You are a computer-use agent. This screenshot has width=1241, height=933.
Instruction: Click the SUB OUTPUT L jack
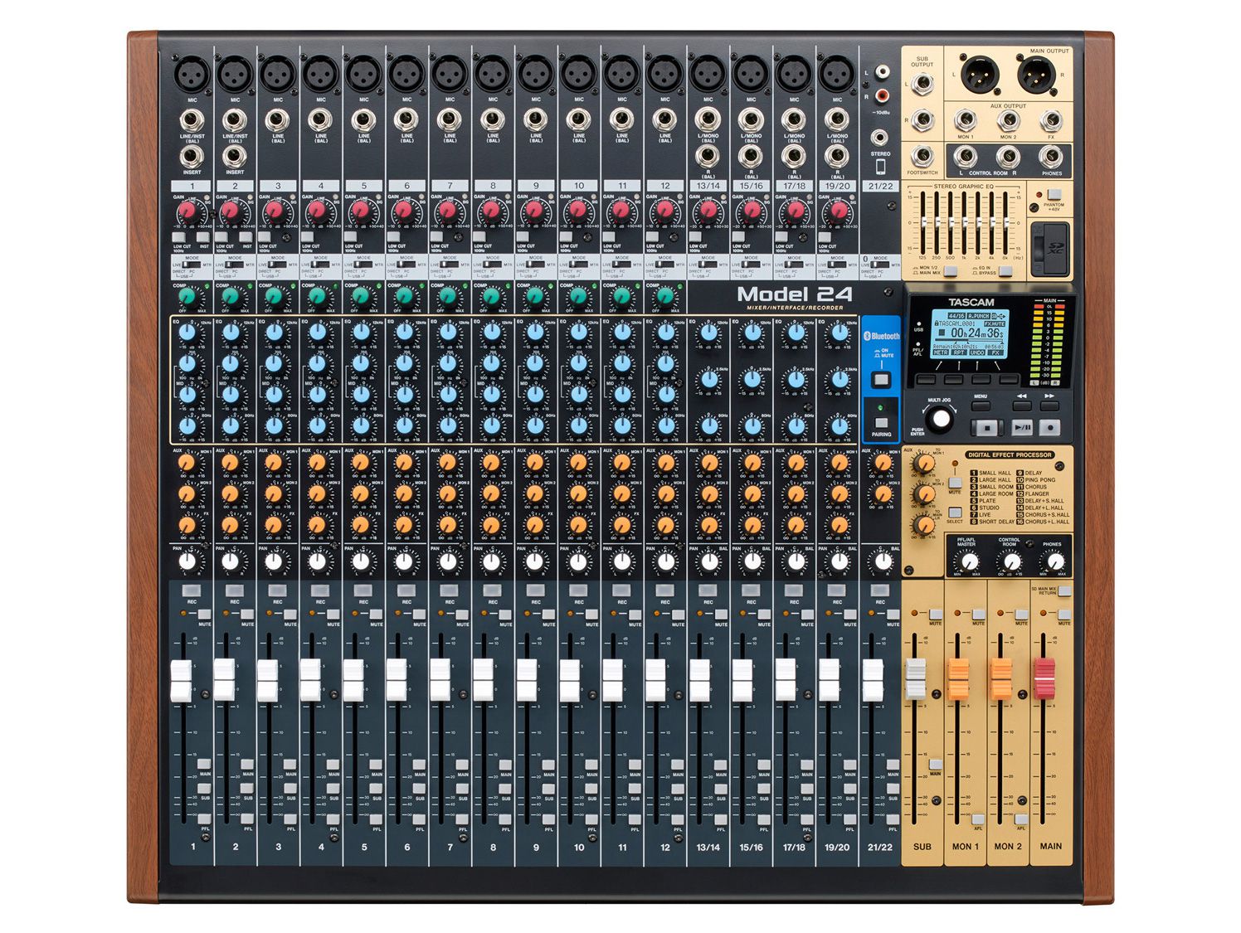click(922, 83)
